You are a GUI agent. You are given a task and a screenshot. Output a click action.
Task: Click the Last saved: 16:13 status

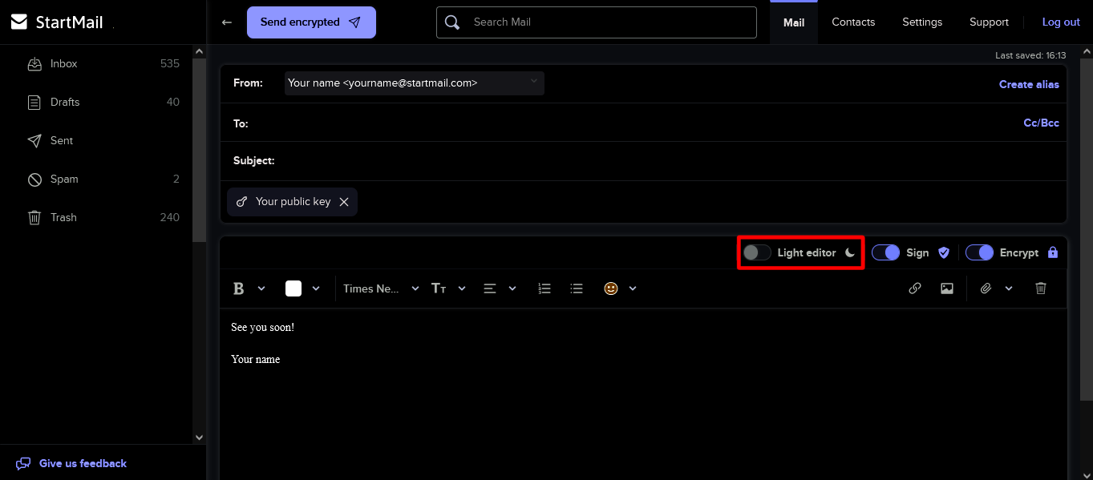1030,56
